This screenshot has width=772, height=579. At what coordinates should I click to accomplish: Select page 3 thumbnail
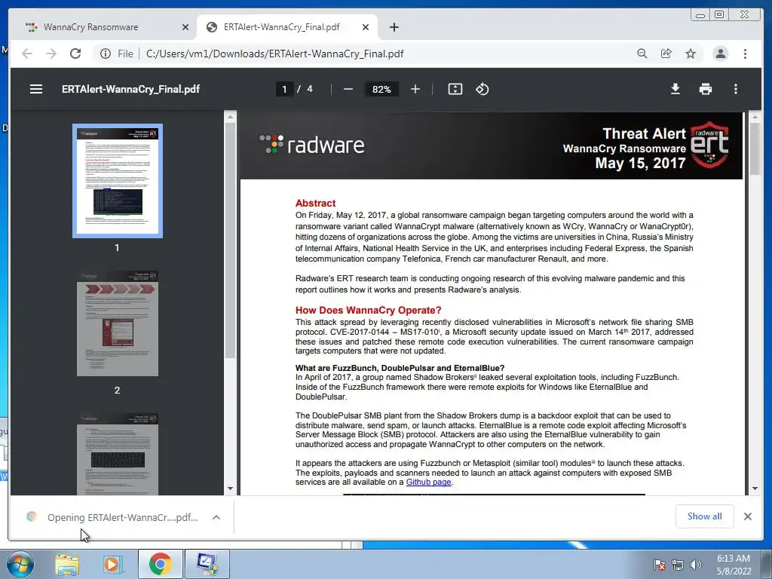(118, 453)
